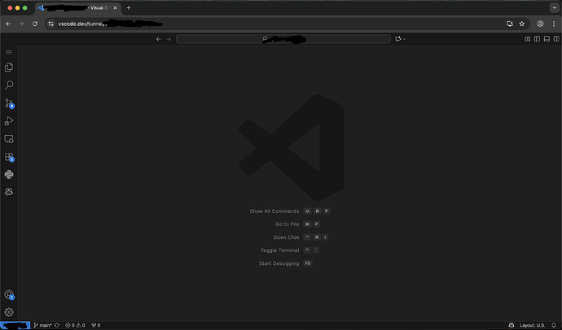The height and width of the screenshot is (330, 562).
Task: Open the errors and warnings status indicator
Action: [75, 325]
